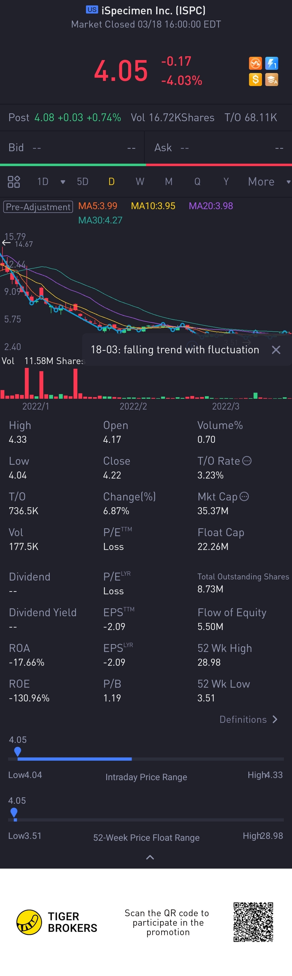This screenshot has height=976, width=292.
Task: Select the 5D chart tab
Action: pos(82,182)
